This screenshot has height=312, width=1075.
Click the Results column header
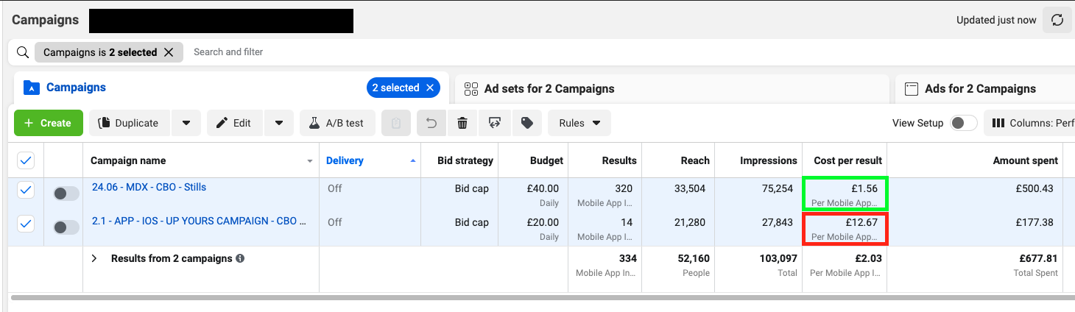[618, 160]
